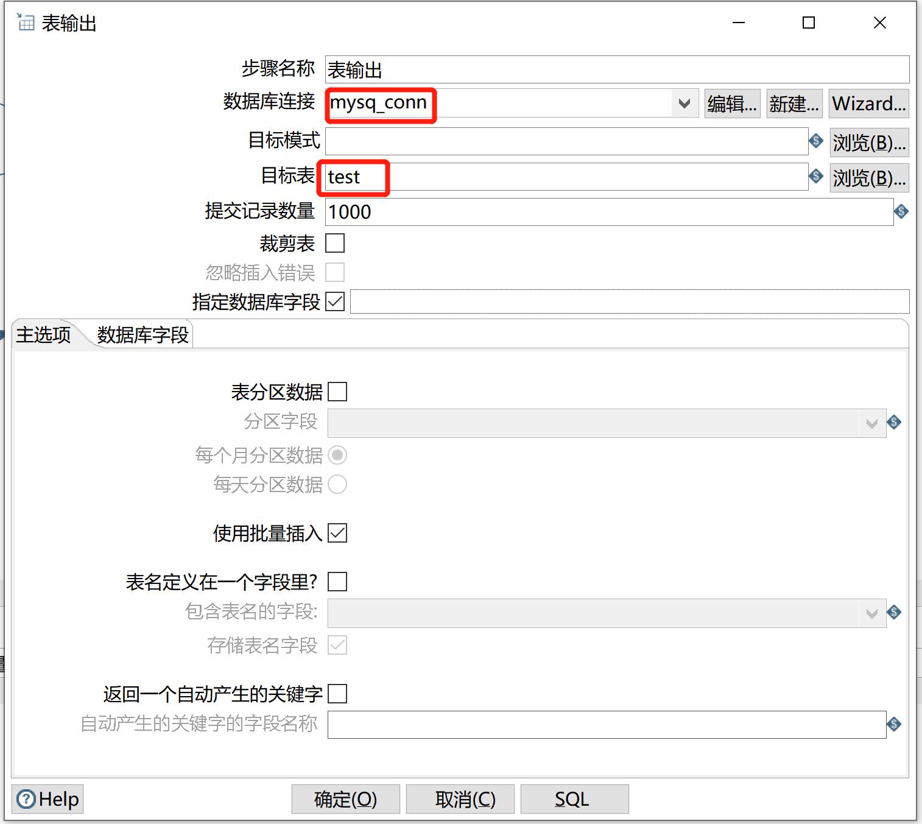Insert variable icon beside 分区字段 dropdown

894,422
